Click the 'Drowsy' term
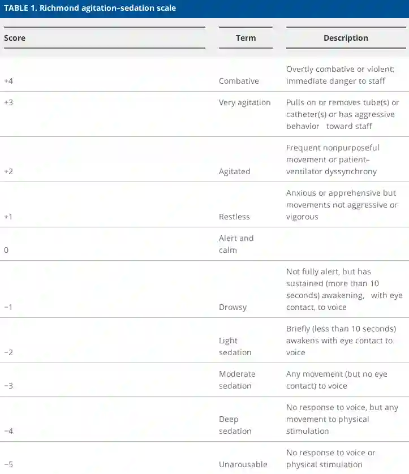Screen dimensions: 409x474 coord(233,307)
